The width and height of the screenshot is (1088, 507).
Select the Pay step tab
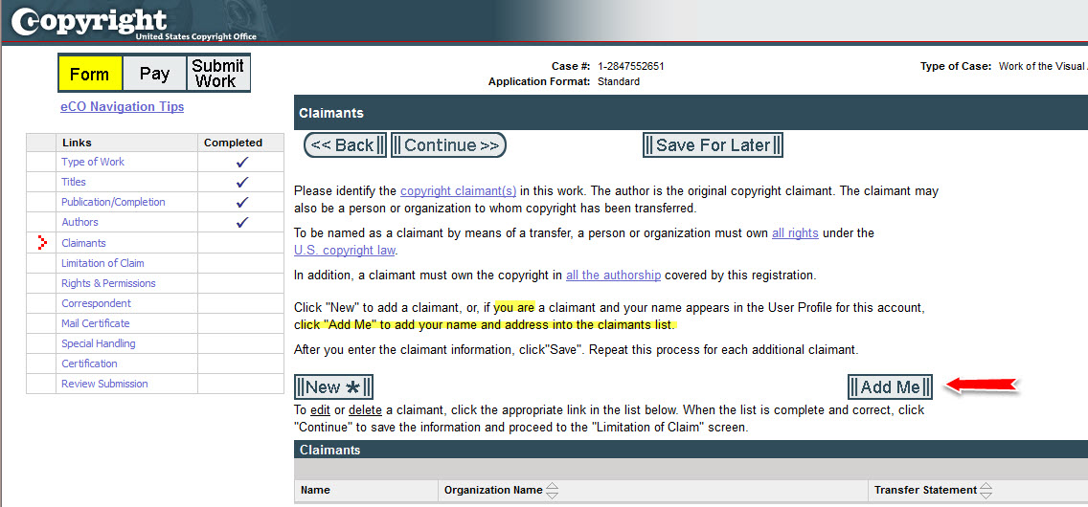click(x=154, y=74)
